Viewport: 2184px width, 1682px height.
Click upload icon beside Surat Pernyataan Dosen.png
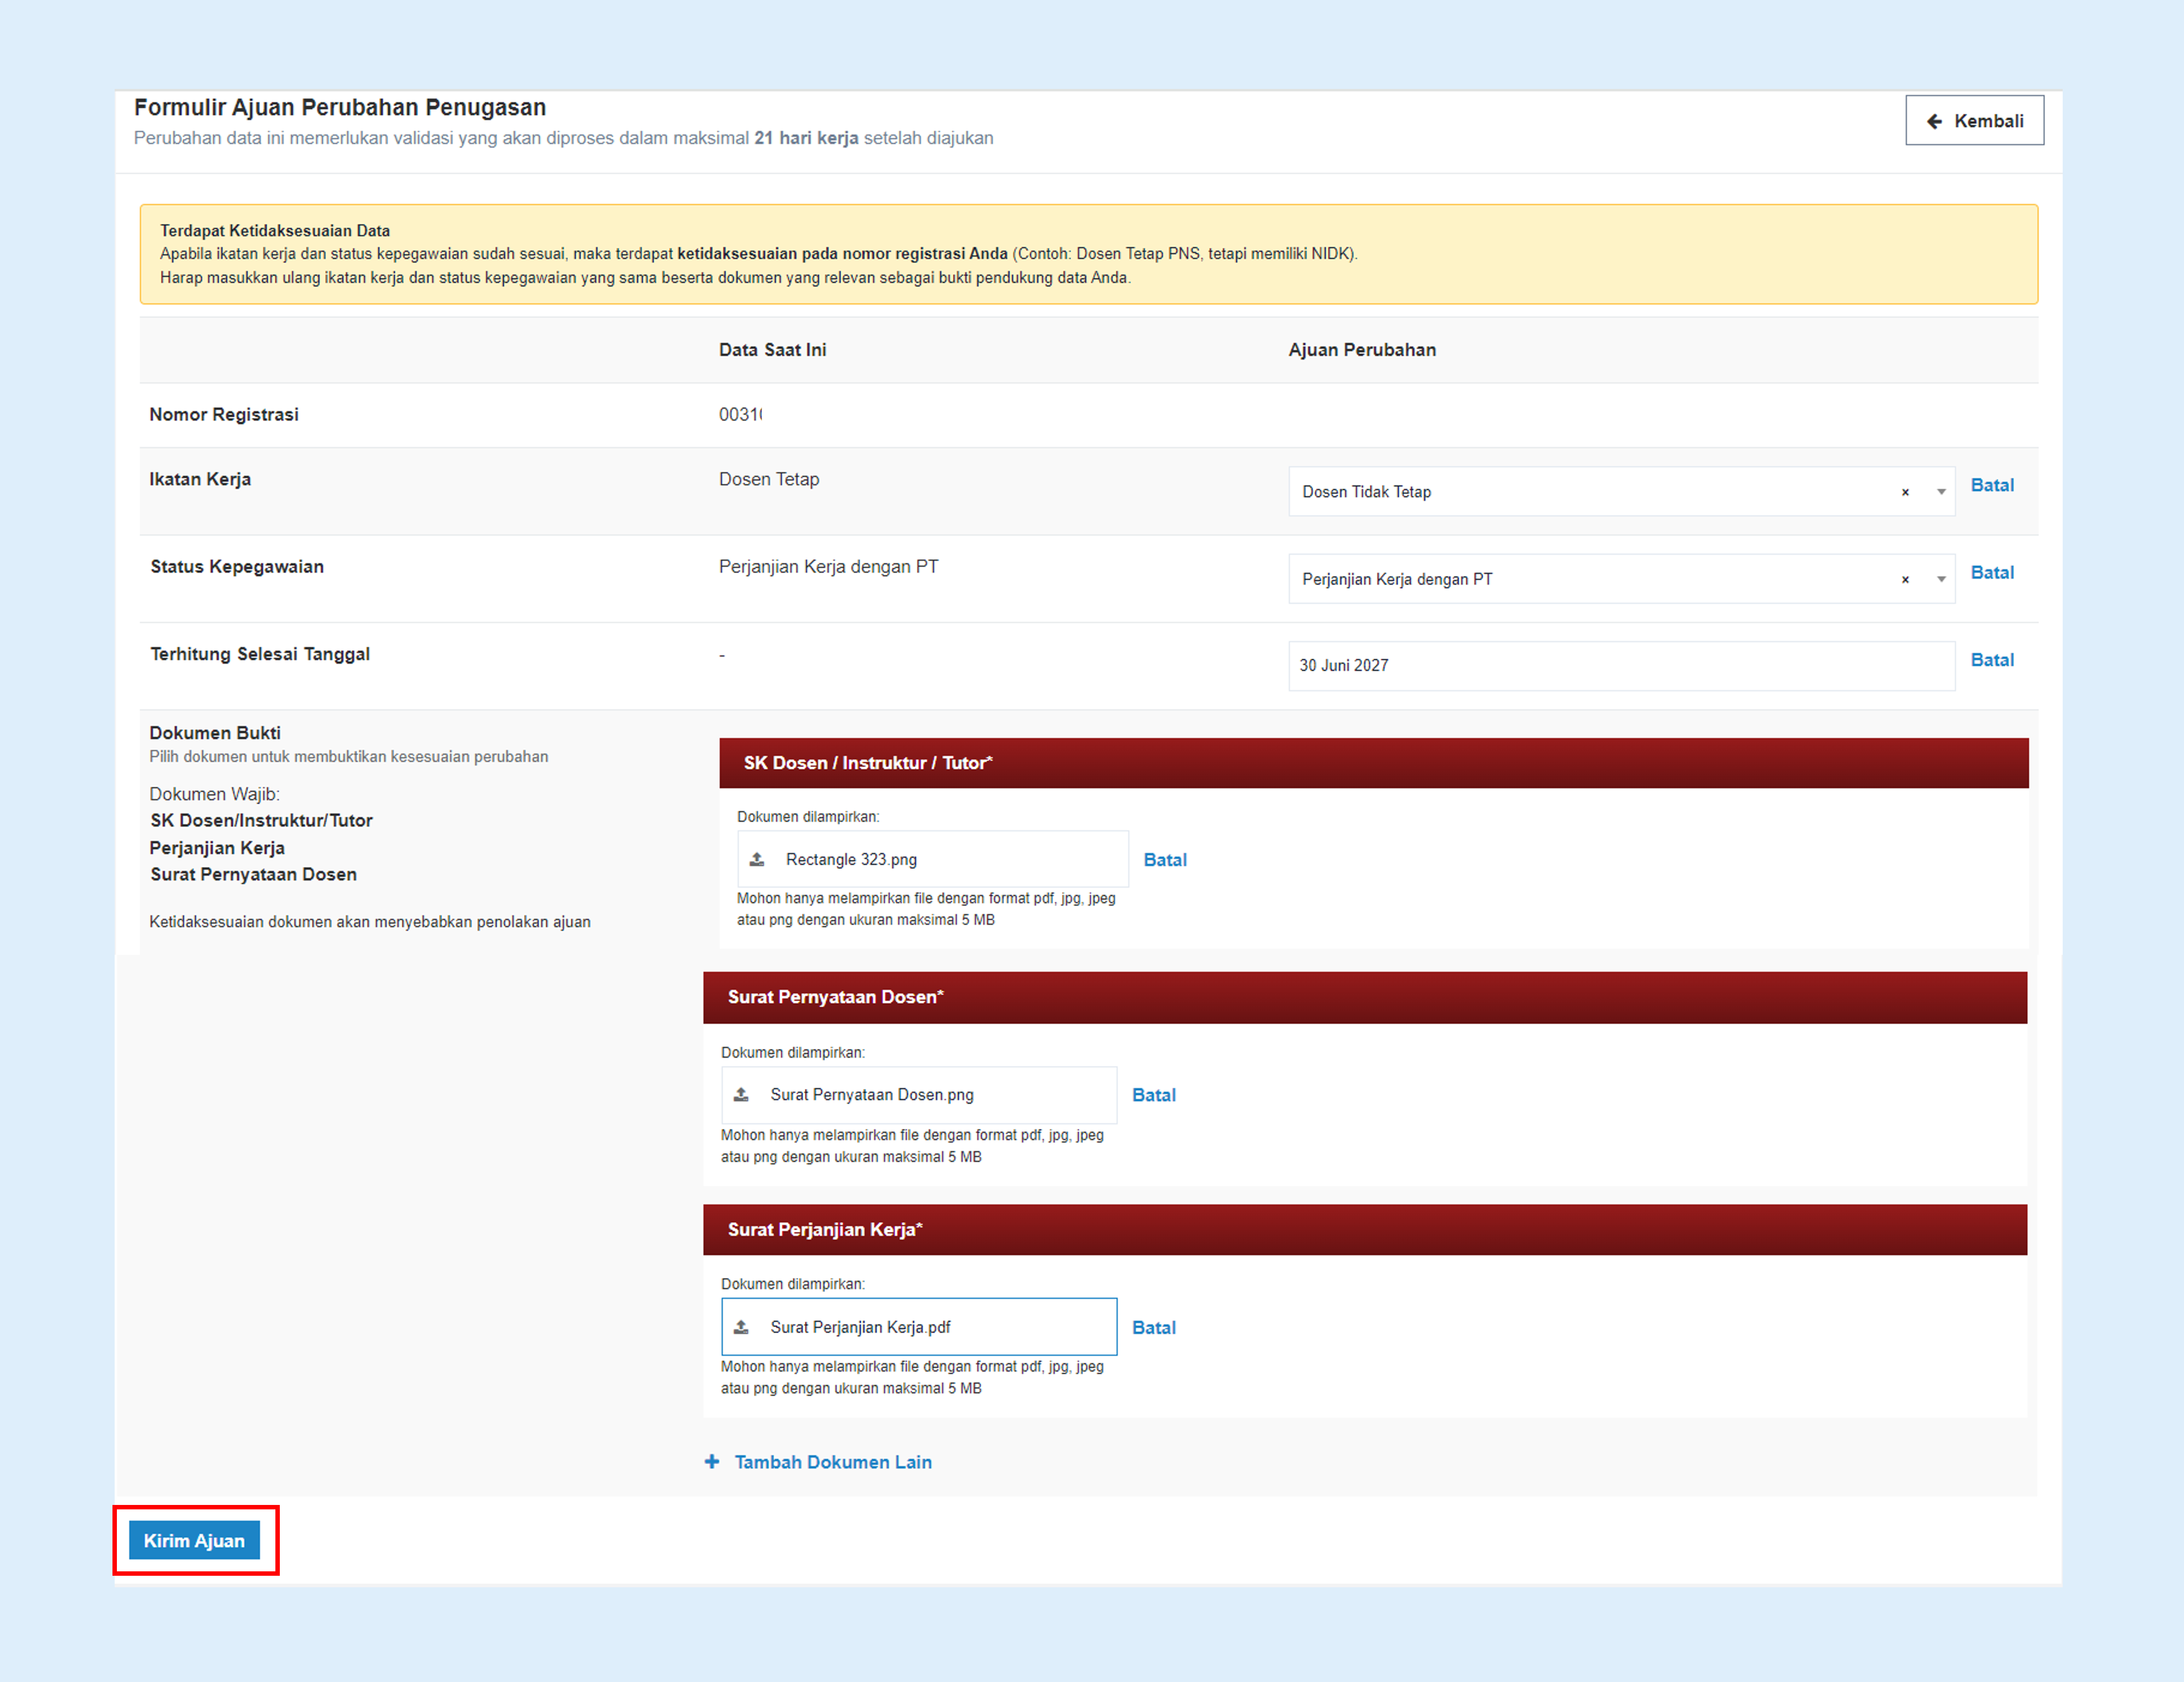click(741, 1095)
